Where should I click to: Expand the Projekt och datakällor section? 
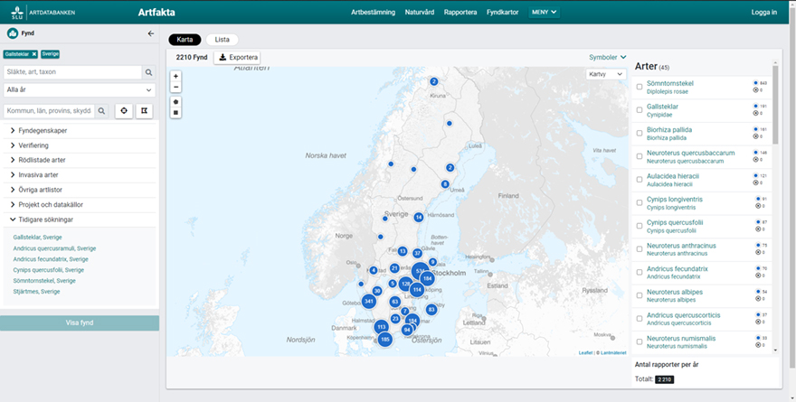(x=80, y=205)
